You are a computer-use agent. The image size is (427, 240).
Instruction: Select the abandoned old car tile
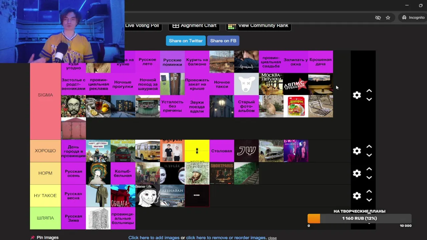(271, 151)
